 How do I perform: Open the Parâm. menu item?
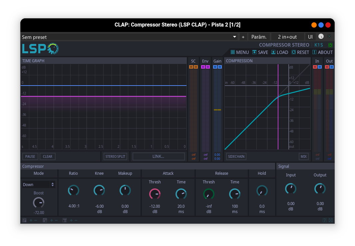click(259, 37)
